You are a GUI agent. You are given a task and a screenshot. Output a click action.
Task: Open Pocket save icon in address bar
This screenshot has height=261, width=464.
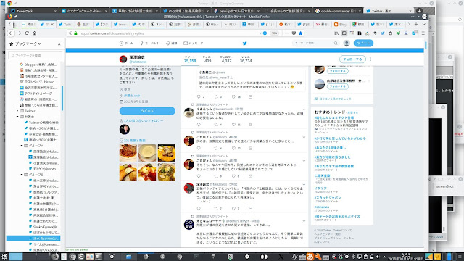coord(294,33)
